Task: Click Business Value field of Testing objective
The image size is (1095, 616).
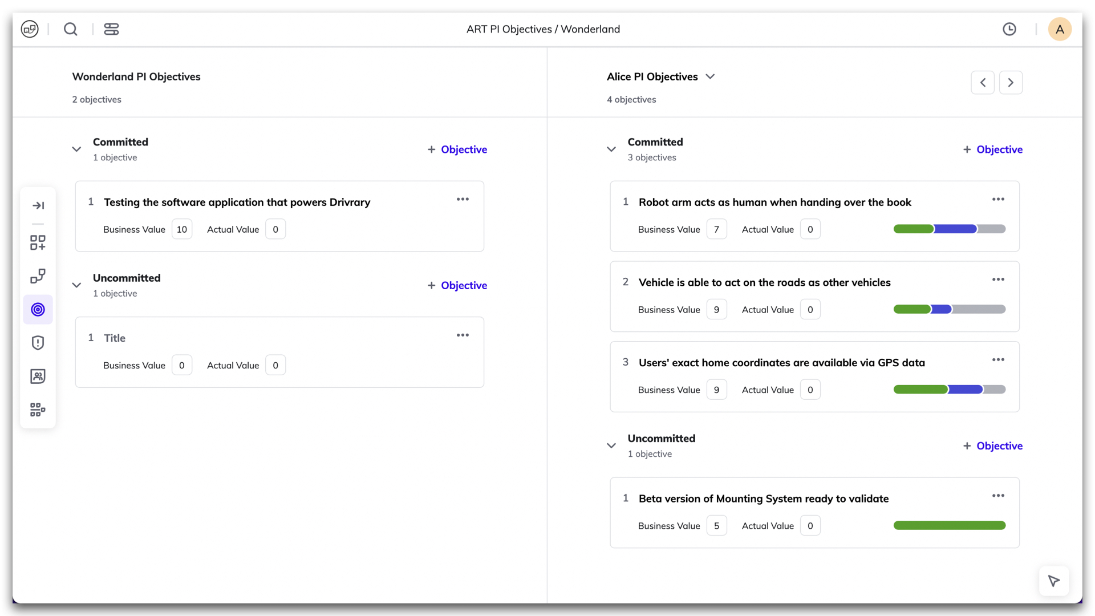Action: 182,229
